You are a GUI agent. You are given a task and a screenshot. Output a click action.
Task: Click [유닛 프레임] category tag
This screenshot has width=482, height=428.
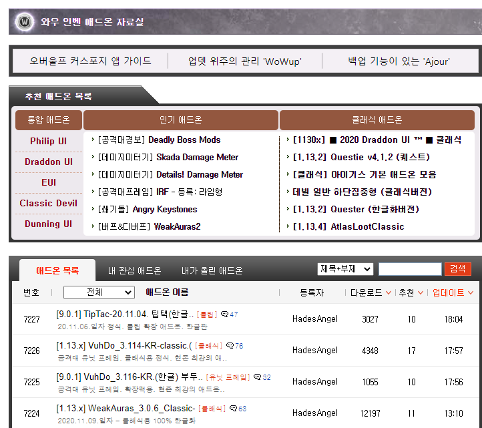pyautogui.click(x=228, y=377)
